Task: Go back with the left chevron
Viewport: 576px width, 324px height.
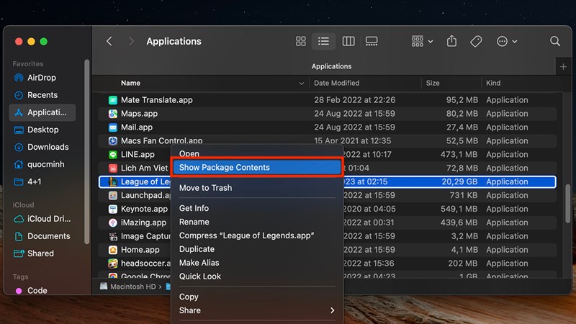Action: coord(109,41)
